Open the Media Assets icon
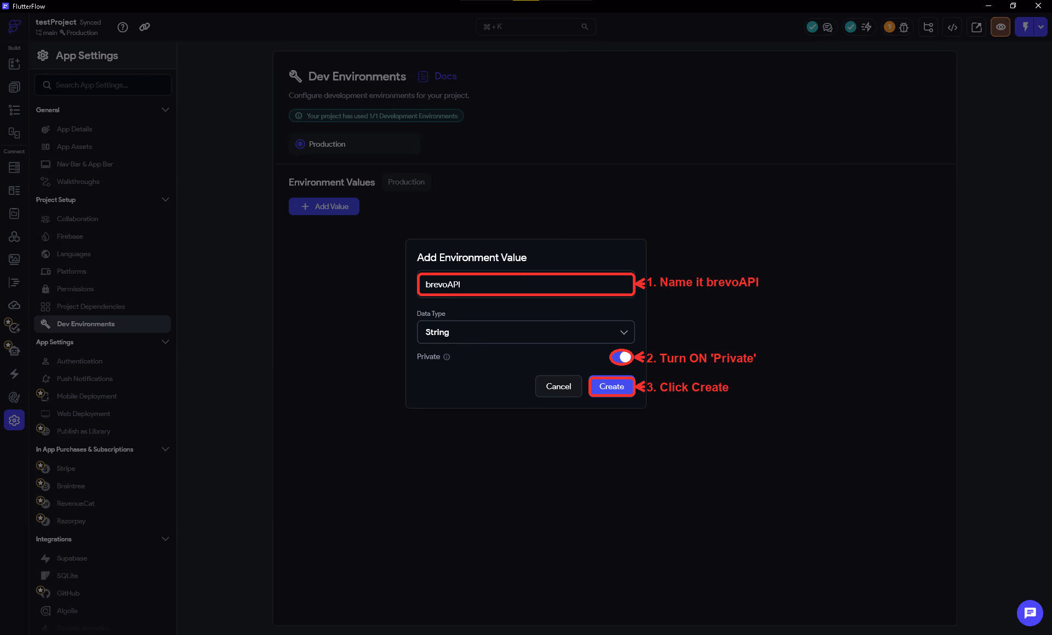This screenshot has width=1052, height=635. click(x=14, y=259)
